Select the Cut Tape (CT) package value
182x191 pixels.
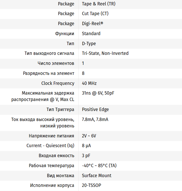(x=95, y=14)
